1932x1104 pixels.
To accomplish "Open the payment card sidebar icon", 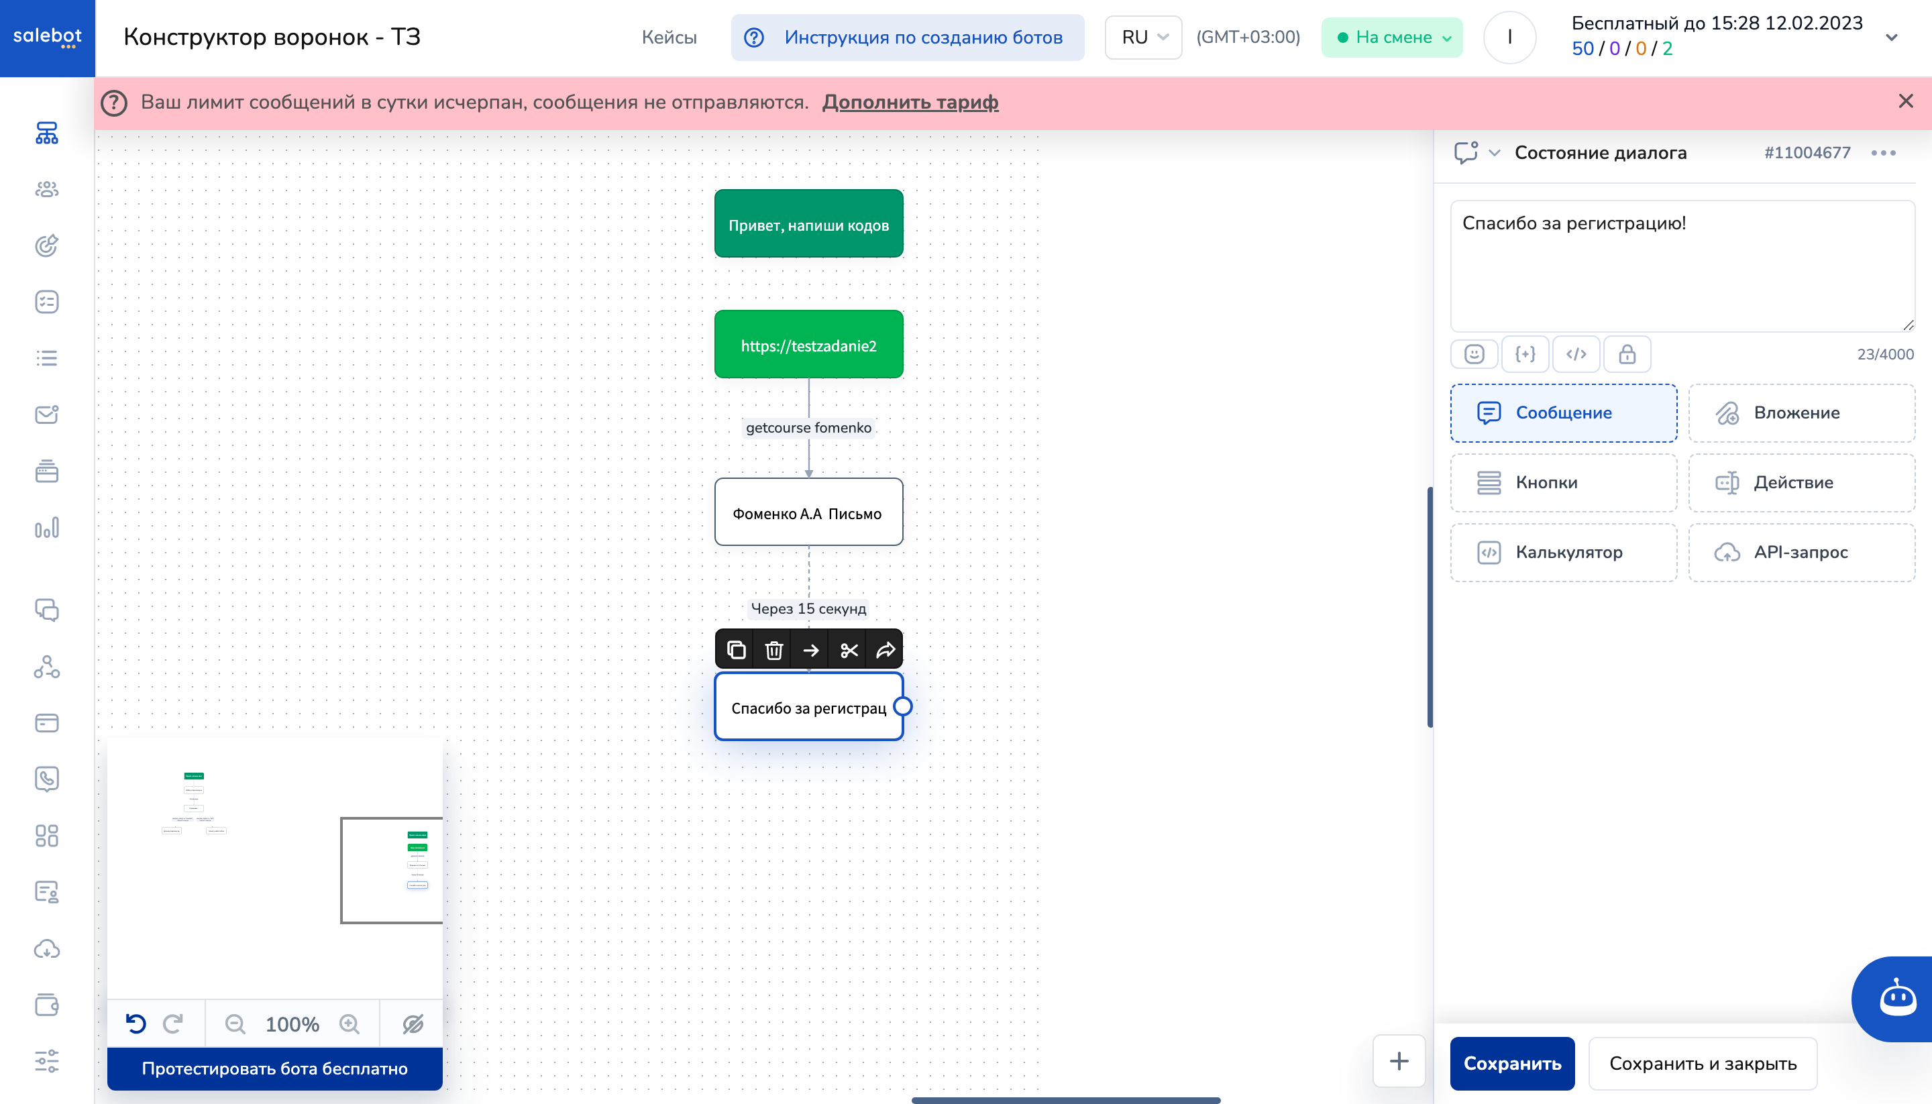I will (46, 722).
